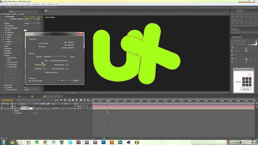
Task: Expand the Taper property group
Action: click(x=4, y=46)
